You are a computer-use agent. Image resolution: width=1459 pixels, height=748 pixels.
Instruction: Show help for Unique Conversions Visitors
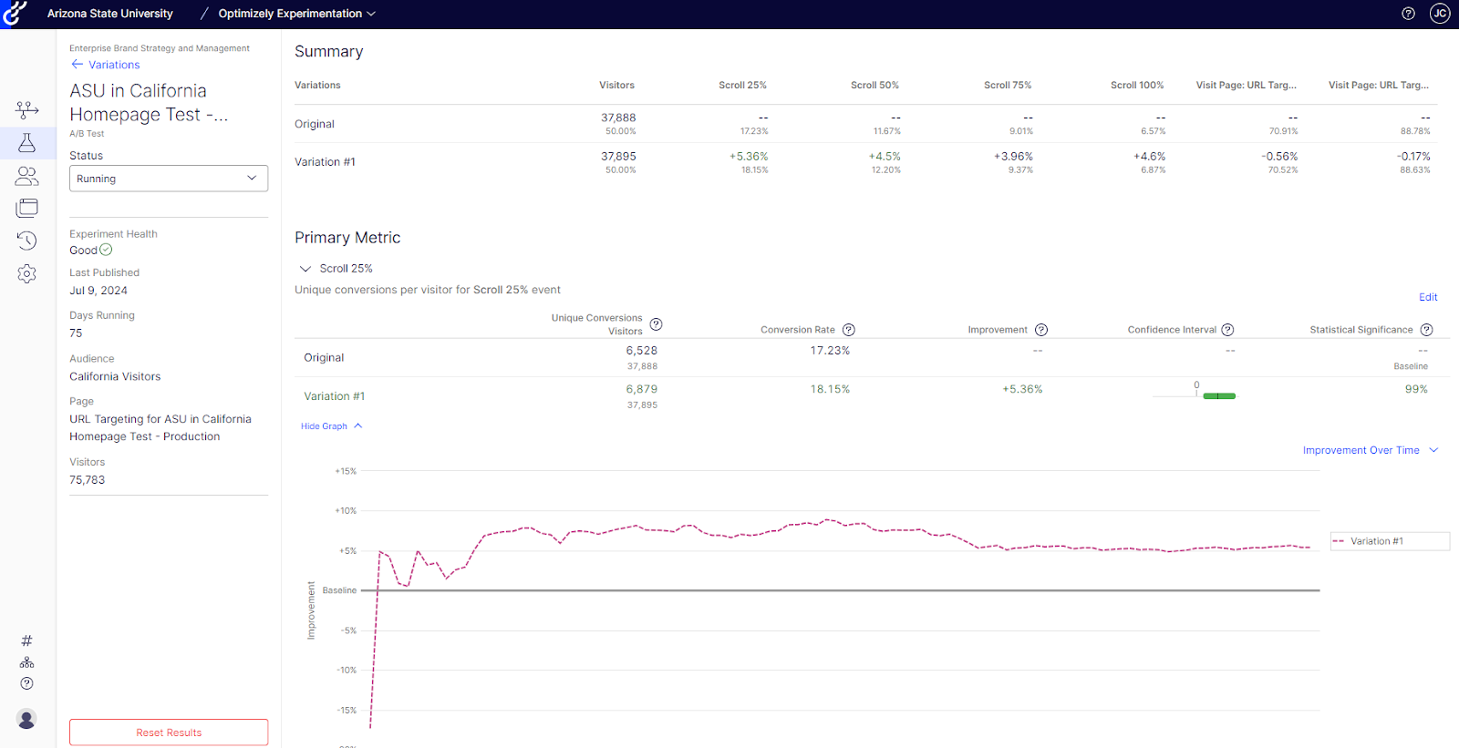coord(656,324)
